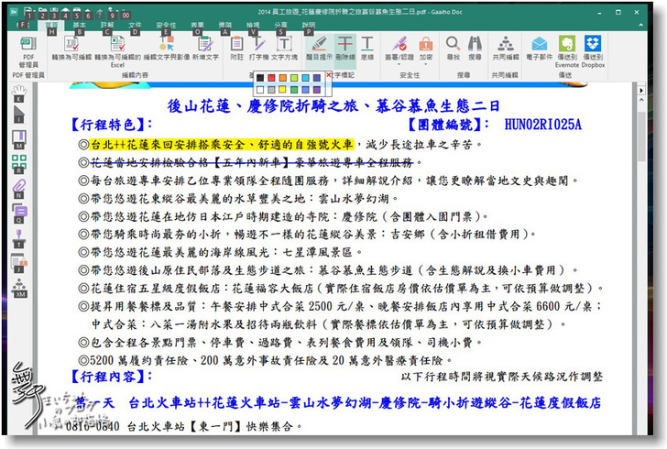Click the 電子郵件 email icon
The image size is (667, 449).
(x=540, y=43)
